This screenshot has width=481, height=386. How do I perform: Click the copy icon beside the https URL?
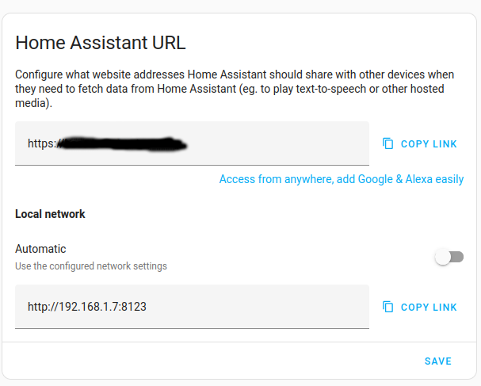point(387,143)
